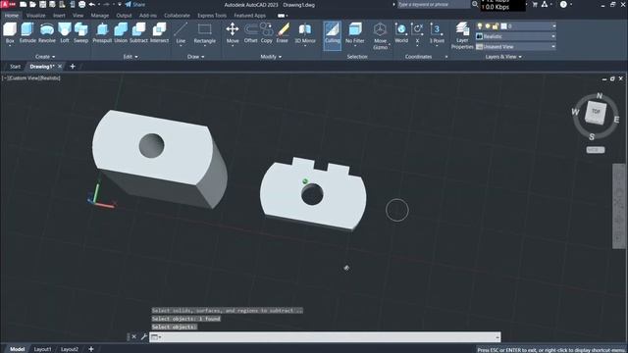The height and width of the screenshot is (353, 628).
Task: Open the AutoCAD application menu logo
Action: point(8,4)
